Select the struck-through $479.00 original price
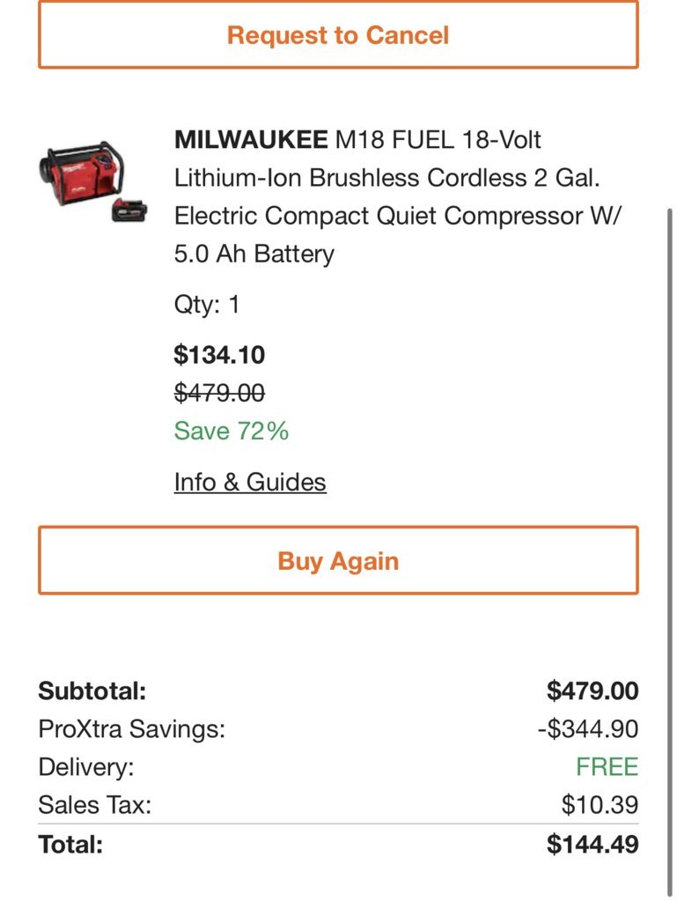The width and height of the screenshot is (677, 901). 219,393
